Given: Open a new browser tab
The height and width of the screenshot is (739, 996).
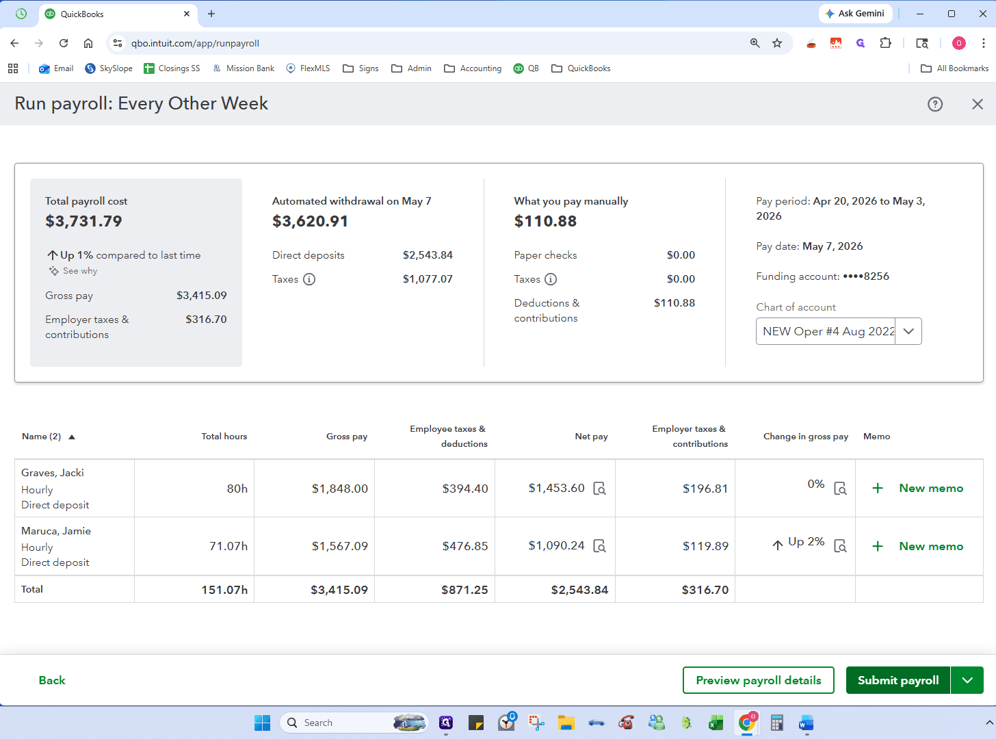Looking at the screenshot, I should tap(211, 14).
